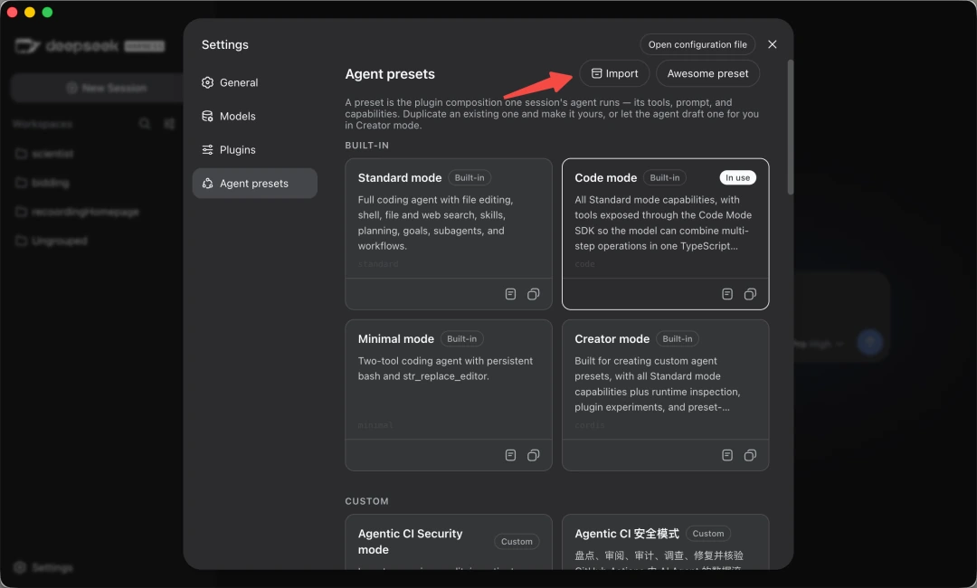Viewport: 977px width, 588px height.
Task: Click the "CUSTOM" section heading
Action: tap(367, 501)
